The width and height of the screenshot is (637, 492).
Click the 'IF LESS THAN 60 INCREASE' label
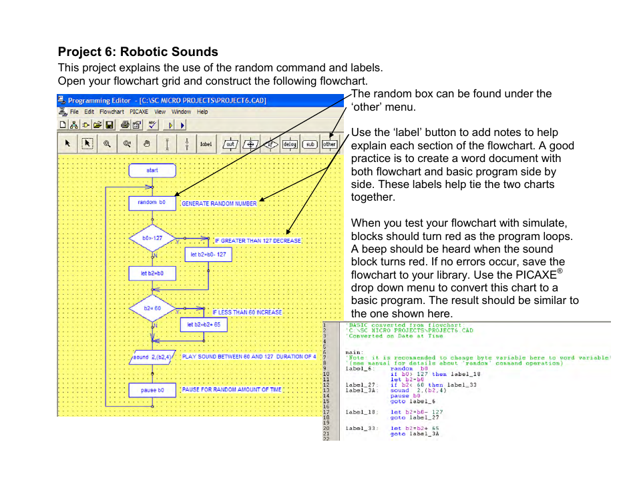[248, 312]
